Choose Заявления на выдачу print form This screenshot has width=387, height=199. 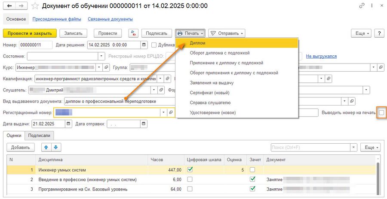[x=237, y=83]
